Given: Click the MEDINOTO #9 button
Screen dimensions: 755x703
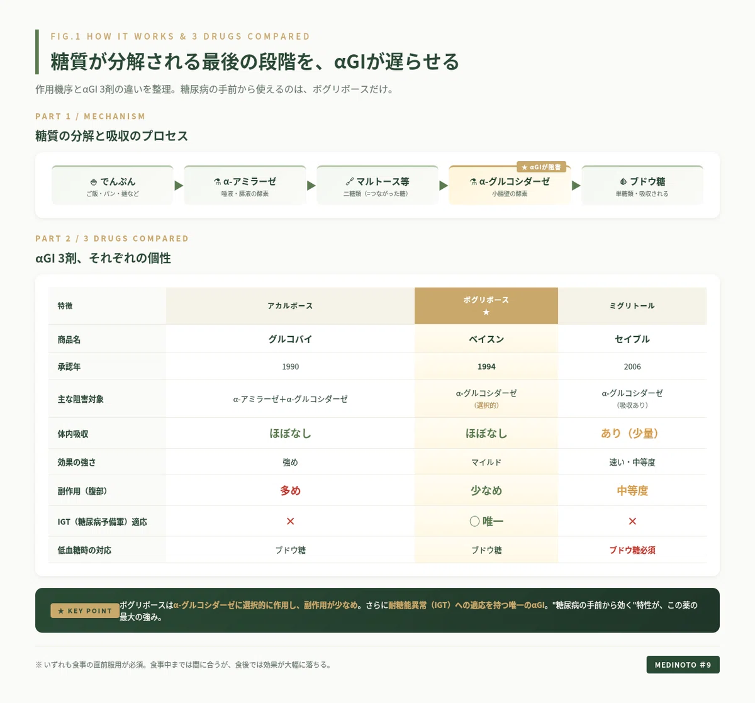Looking at the screenshot, I should [x=683, y=665].
